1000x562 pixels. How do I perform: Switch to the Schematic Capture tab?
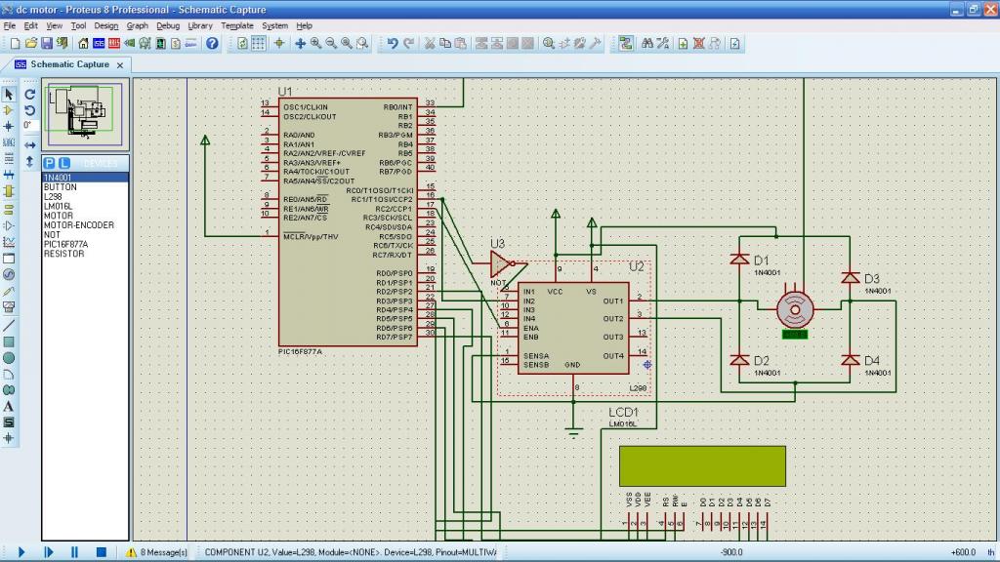68,64
